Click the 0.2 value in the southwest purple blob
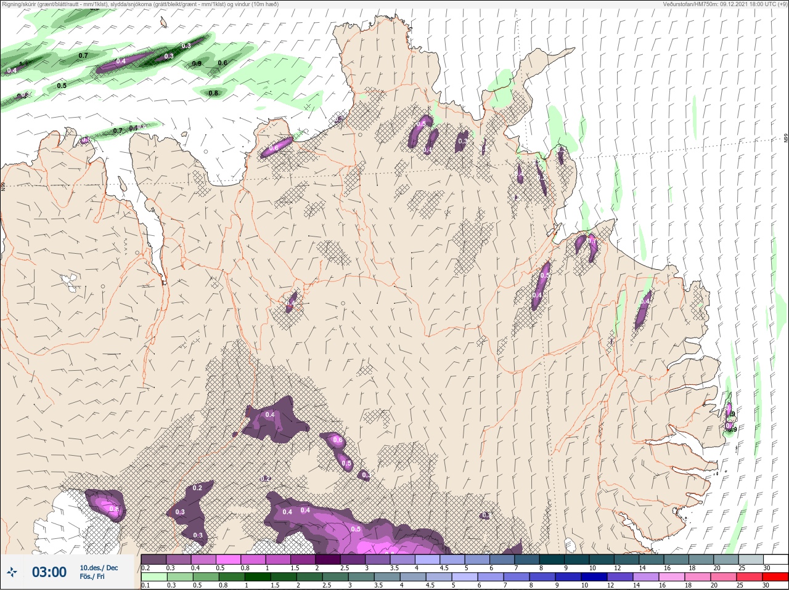Image resolution: width=789 pixels, height=590 pixels. [197, 488]
